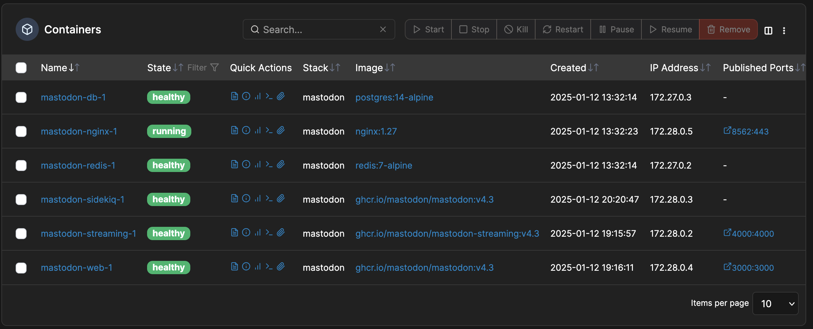
Task: Open logs icon for mastodon-db-1
Action: pyautogui.click(x=234, y=96)
